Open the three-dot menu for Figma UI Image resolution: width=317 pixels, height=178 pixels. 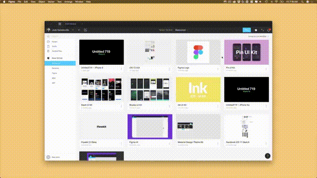pos(169,143)
